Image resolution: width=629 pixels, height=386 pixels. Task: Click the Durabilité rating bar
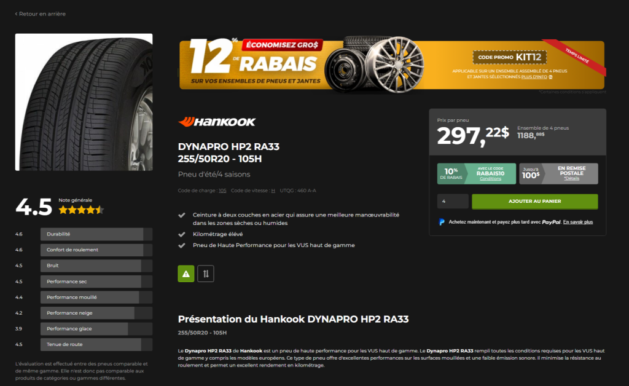click(96, 234)
